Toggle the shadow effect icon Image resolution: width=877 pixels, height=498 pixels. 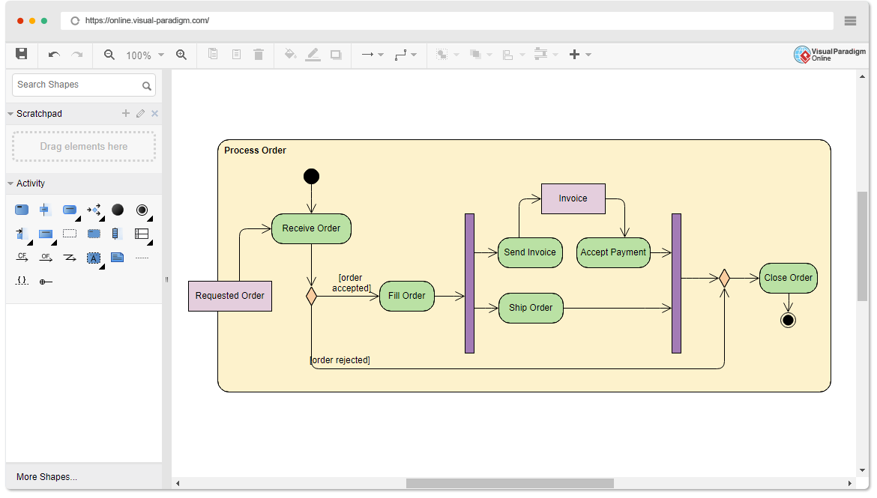tap(336, 54)
